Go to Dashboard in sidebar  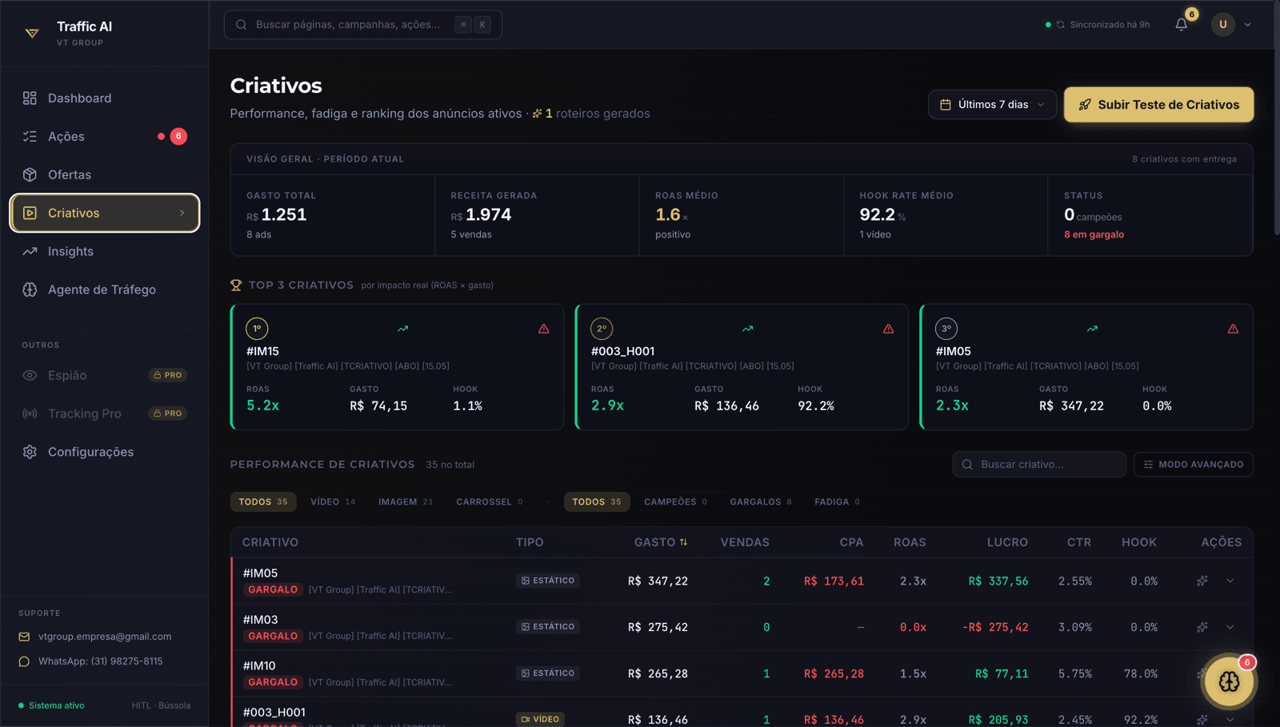coord(104,98)
